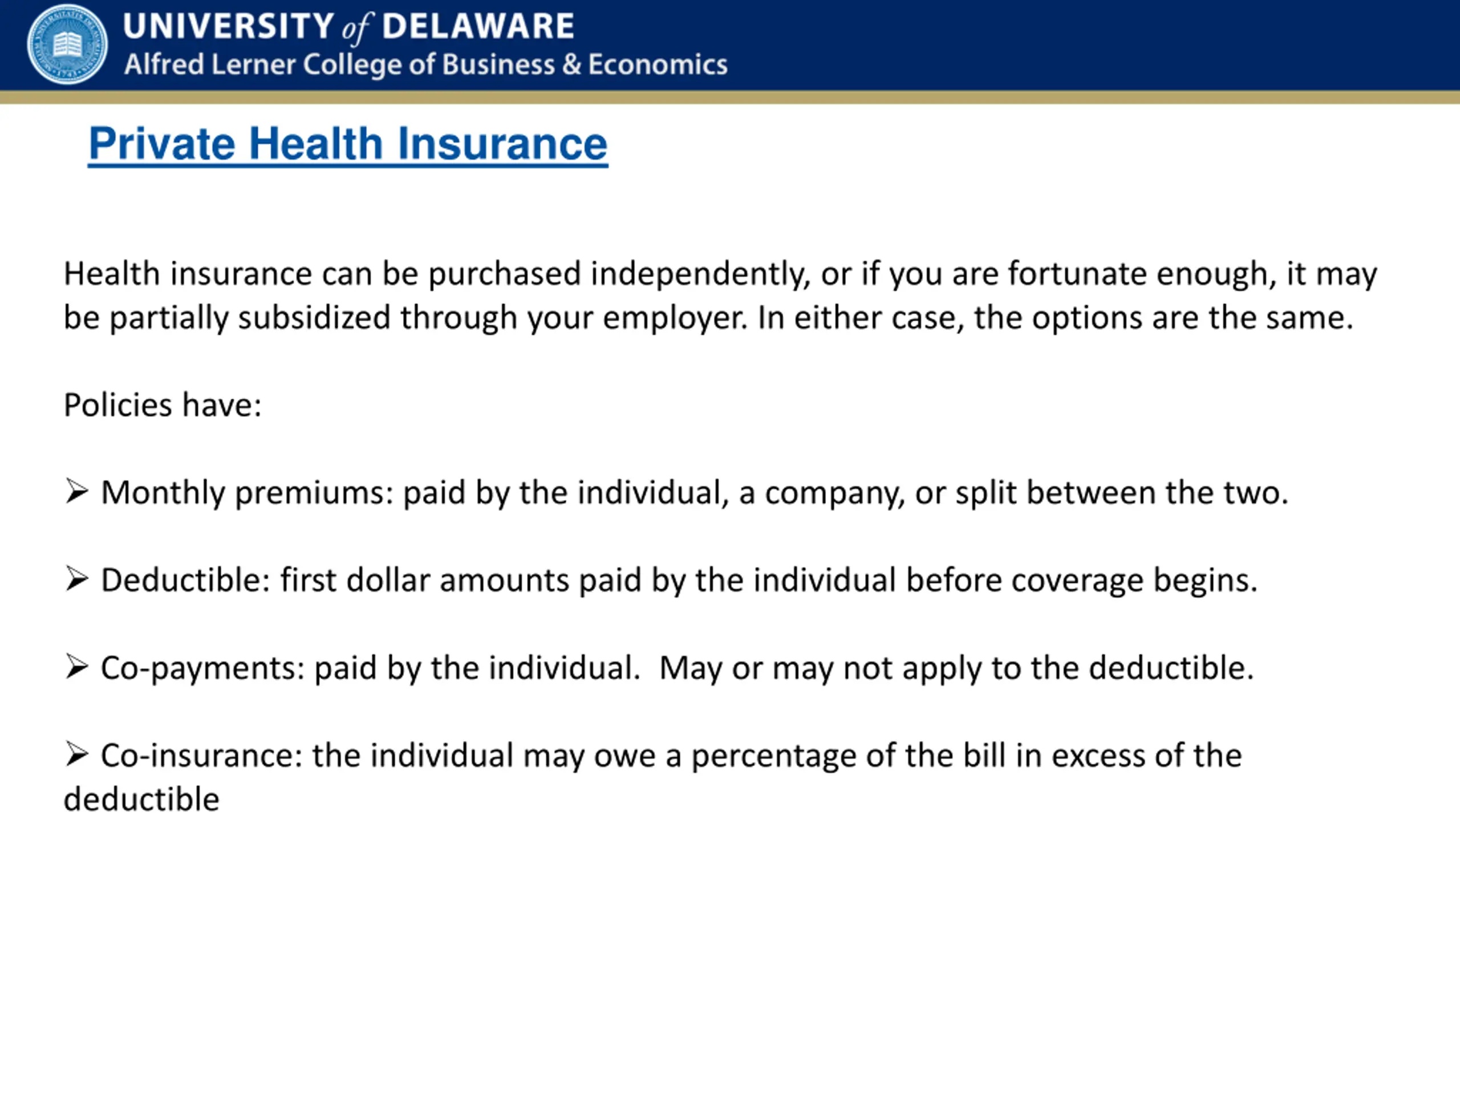1460x1095 pixels.
Task: Click the University of Delaware seal logo
Action: point(67,44)
